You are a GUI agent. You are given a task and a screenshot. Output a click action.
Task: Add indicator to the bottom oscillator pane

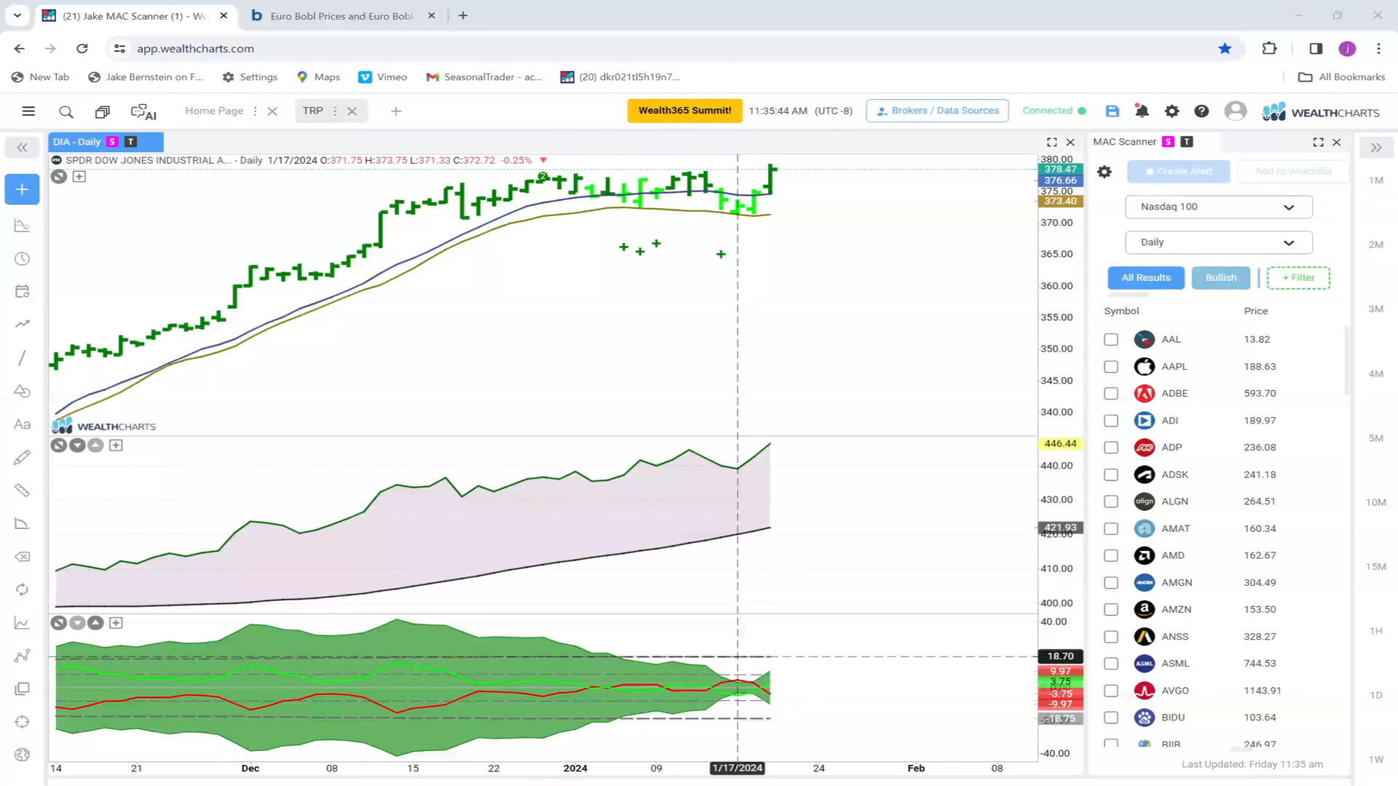tap(116, 623)
